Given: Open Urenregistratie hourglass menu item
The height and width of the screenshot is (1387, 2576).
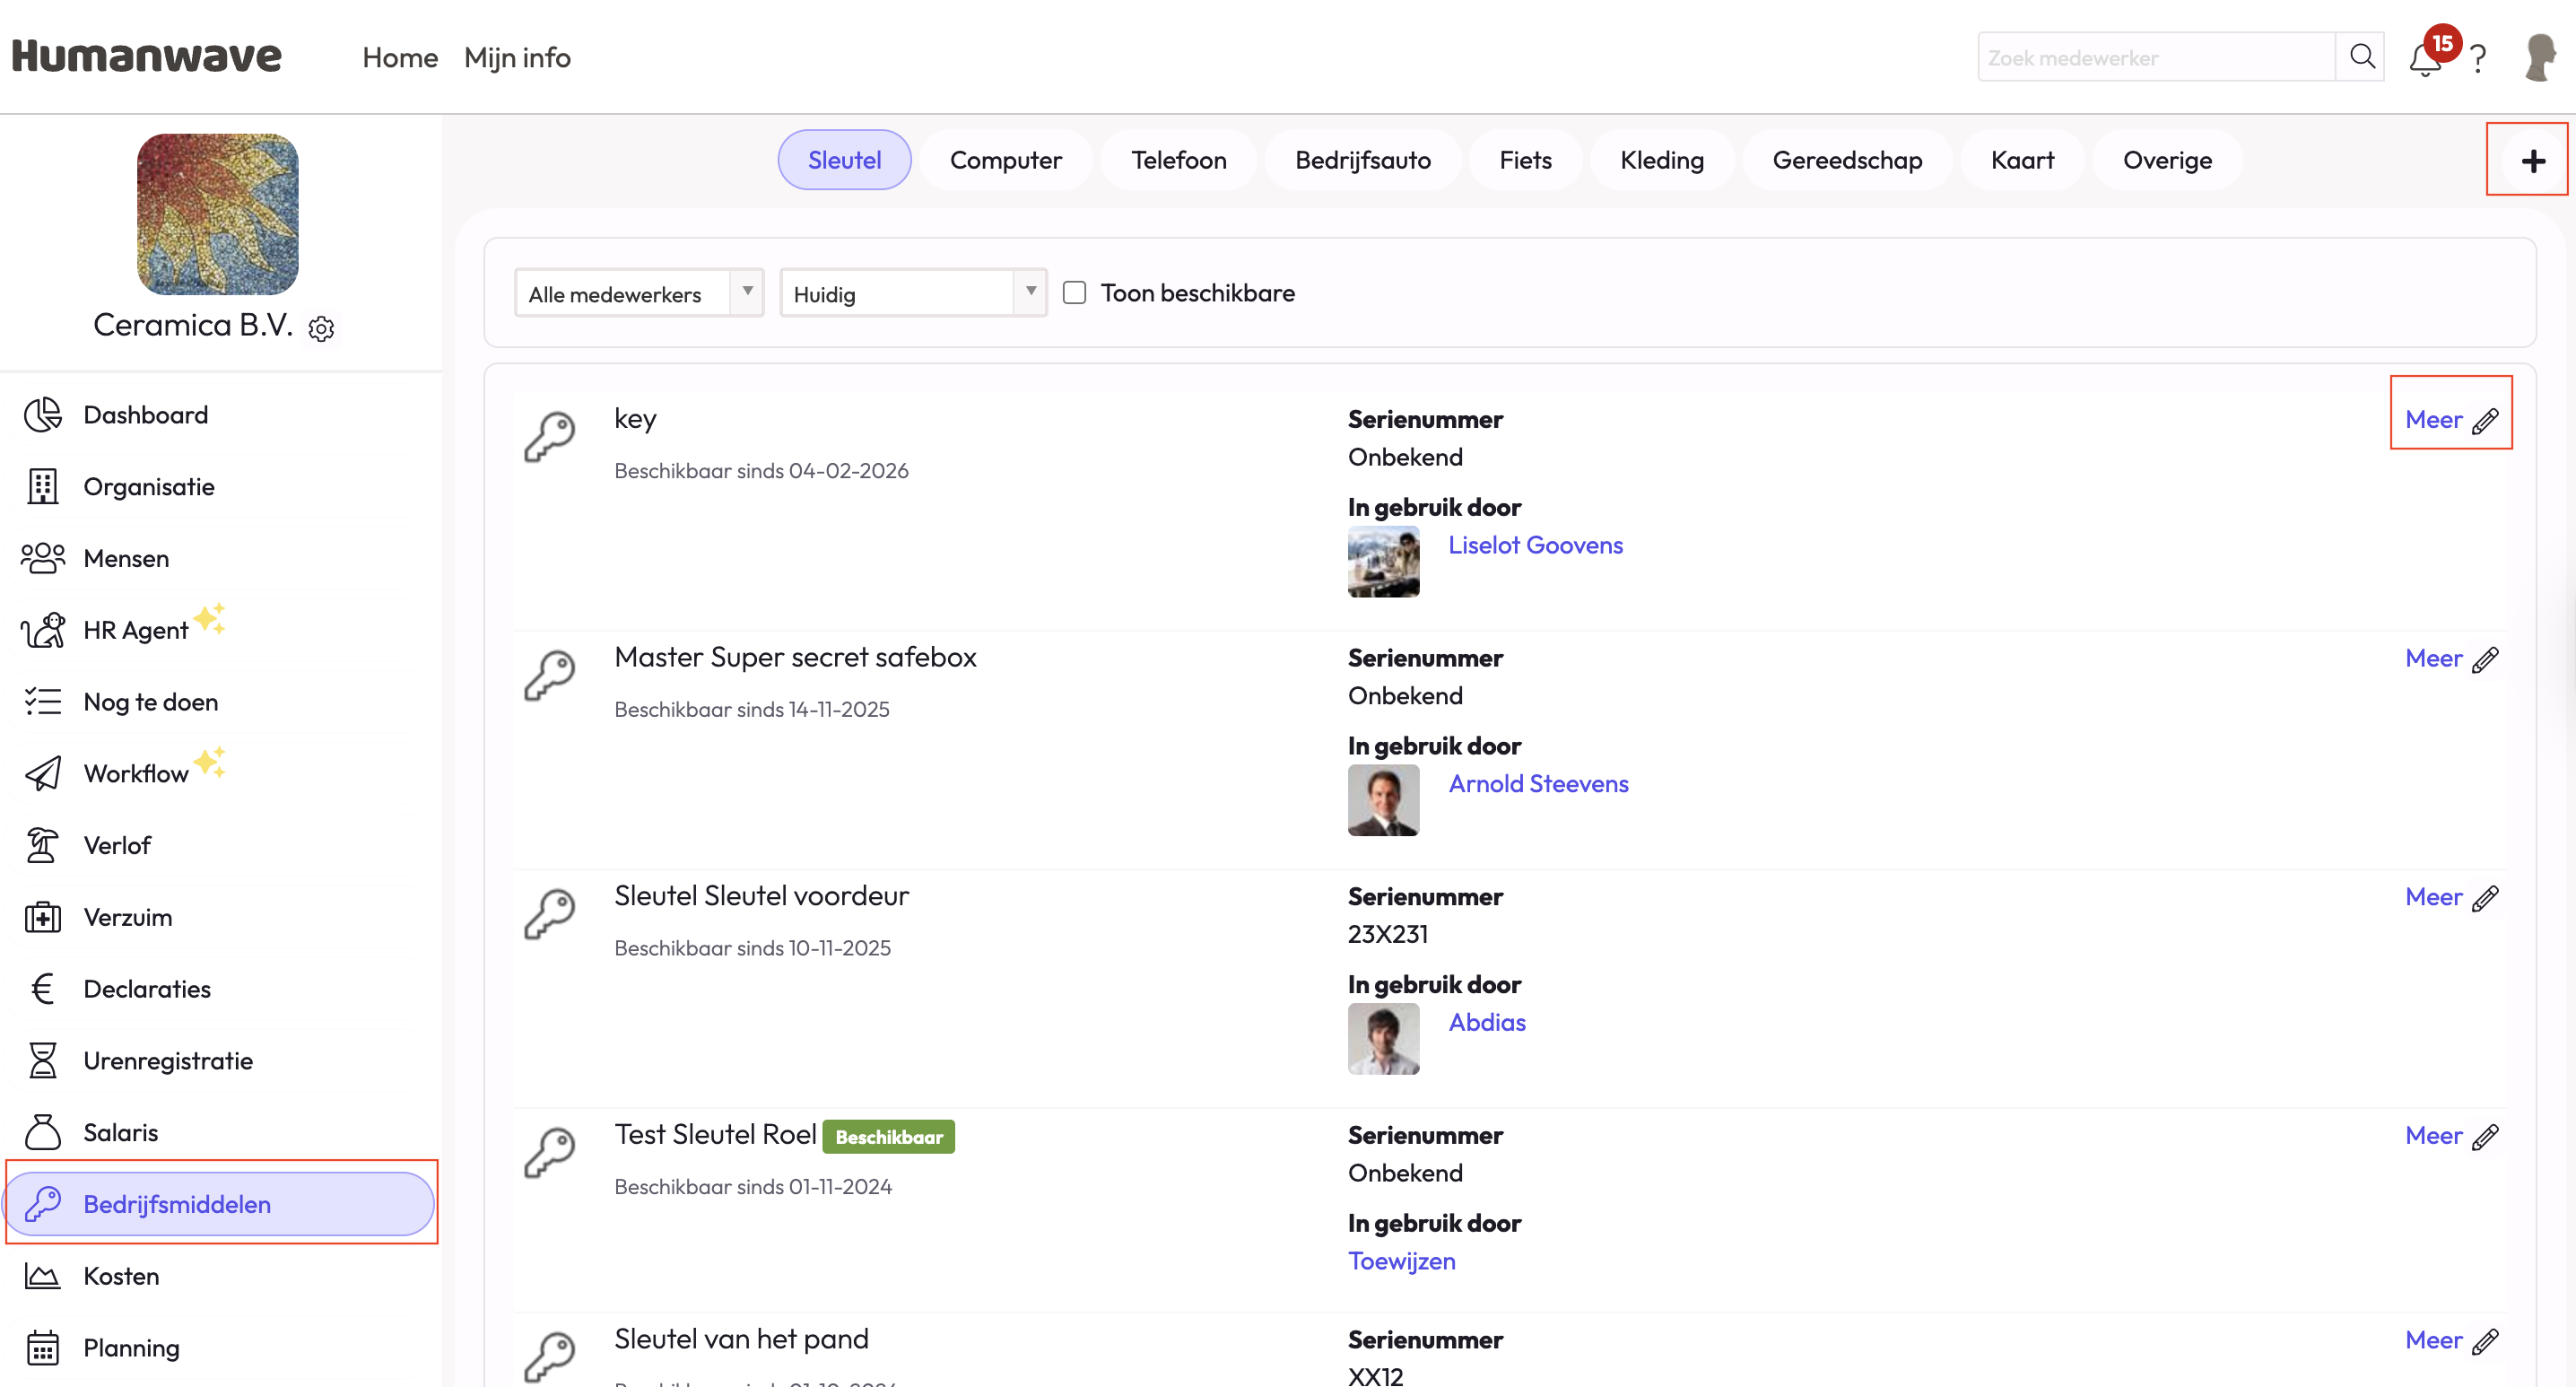Looking at the screenshot, I should click(x=167, y=1061).
